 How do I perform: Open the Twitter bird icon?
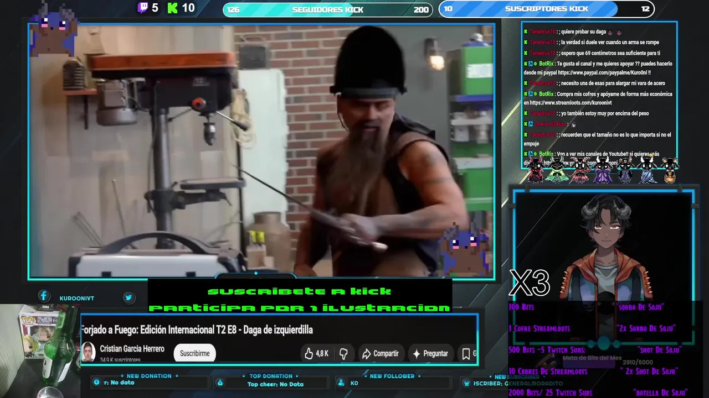129,297
